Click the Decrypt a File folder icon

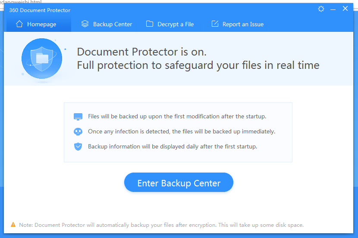point(150,24)
